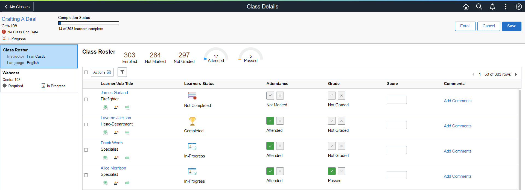Open James Garland's learner profile
The width and height of the screenshot is (525, 190).
click(114, 93)
